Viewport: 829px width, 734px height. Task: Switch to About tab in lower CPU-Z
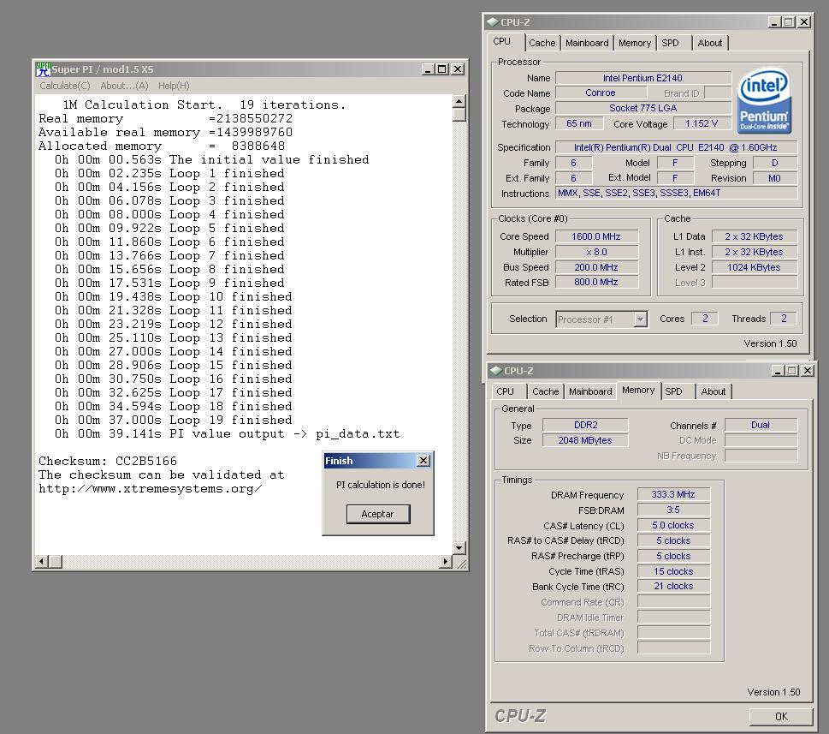tap(714, 391)
